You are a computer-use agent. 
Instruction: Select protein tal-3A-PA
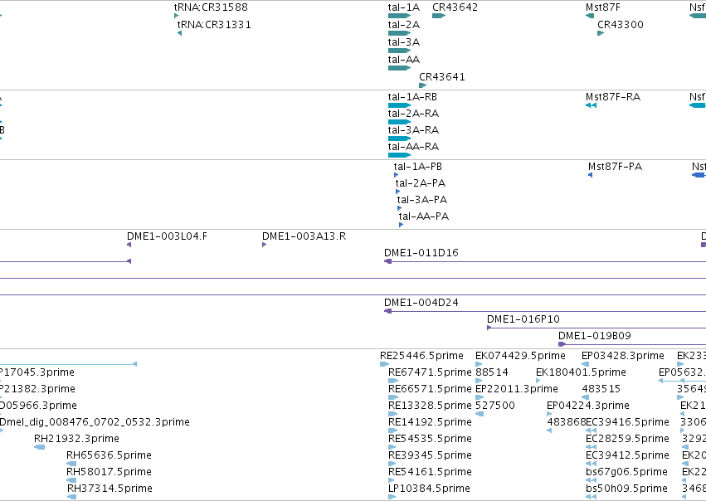[x=399, y=208]
